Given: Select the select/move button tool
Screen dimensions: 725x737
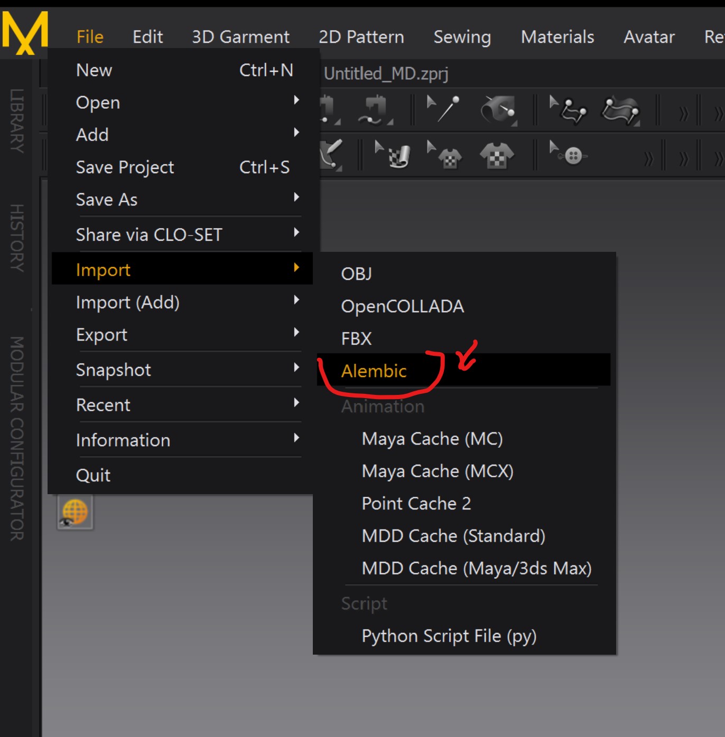Looking at the screenshot, I should click(569, 154).
